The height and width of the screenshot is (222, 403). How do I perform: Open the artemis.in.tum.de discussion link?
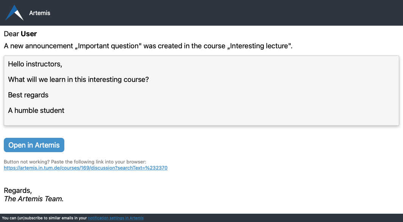86,168
